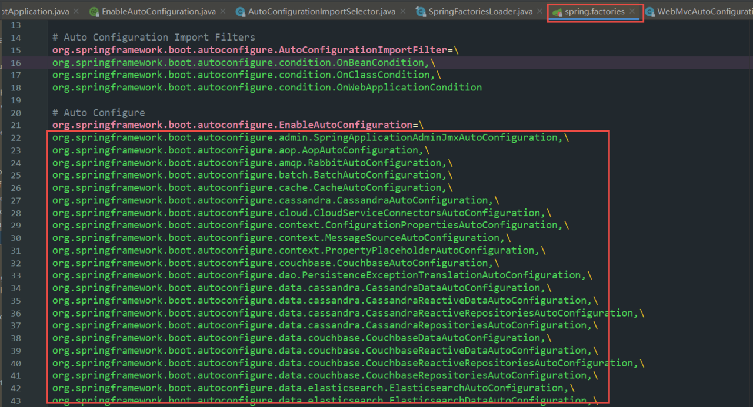Image resolution: width=753 pixels, height=407 pixels.
Task: Click the PersistenceExceptionTranslationAutoConfiguration entry
Action: [x=322, y=275]
